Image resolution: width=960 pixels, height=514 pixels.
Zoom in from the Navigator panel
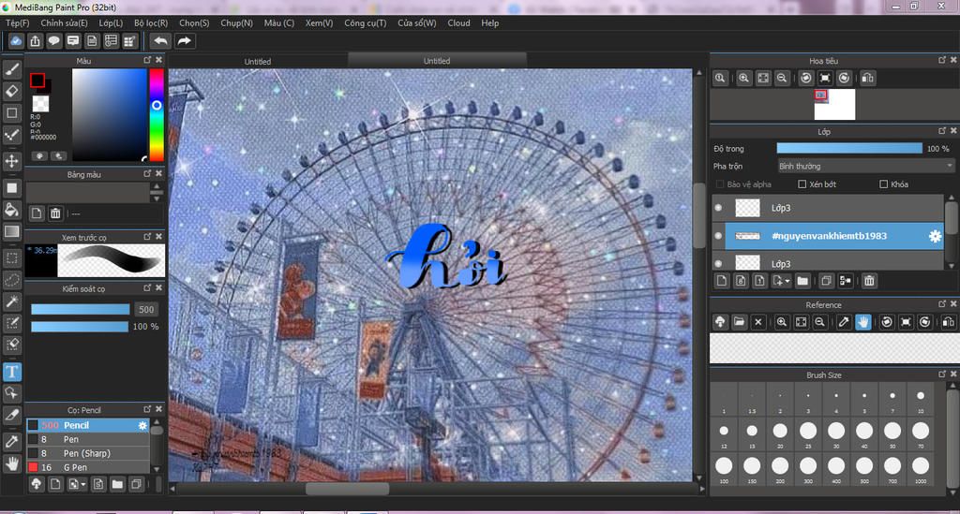click(x=743, y=79)
